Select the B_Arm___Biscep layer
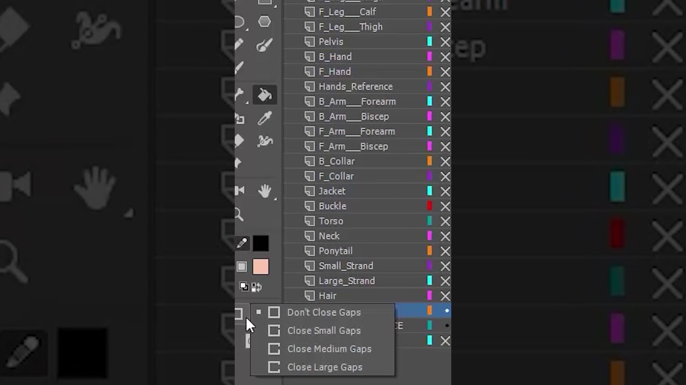Screen dimensions: 686x385 354,116
